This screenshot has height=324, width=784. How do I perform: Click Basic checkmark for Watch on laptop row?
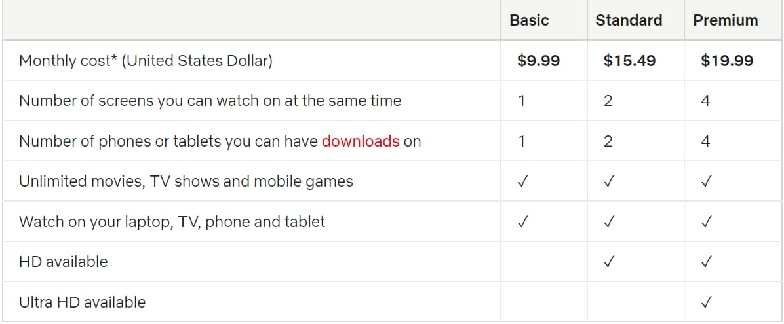(522, 222)
